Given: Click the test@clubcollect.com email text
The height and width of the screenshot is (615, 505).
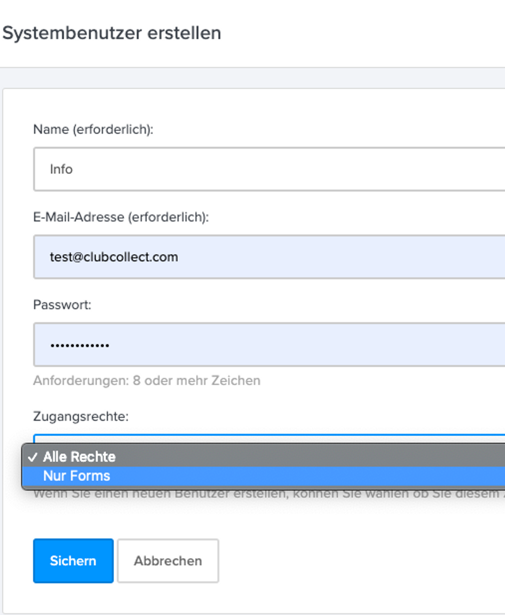Looking at the screenshot, I should (114, 257).
